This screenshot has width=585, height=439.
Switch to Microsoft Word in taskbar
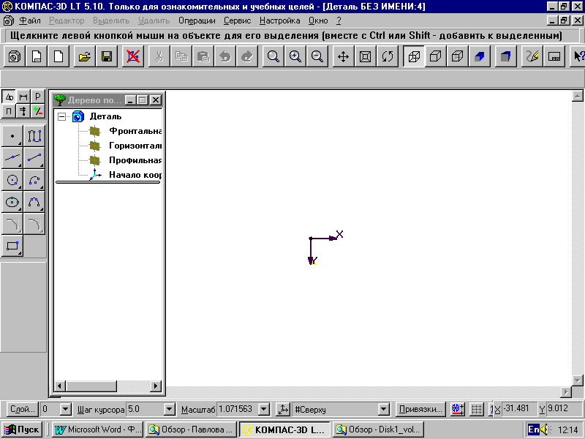point(98,429)
